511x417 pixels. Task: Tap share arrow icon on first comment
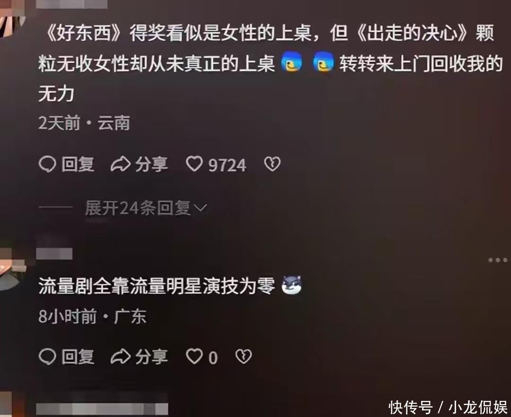[121, 164]
